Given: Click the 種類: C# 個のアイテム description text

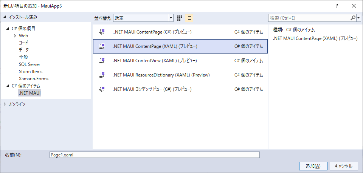Looking at the screenshot, I should 294,29.
